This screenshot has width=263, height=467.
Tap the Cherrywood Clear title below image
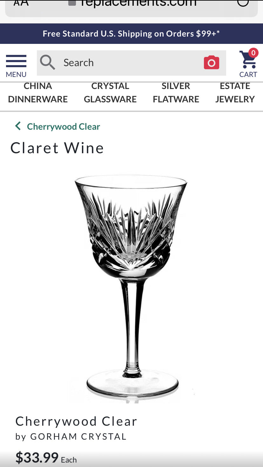click(76, 422)
